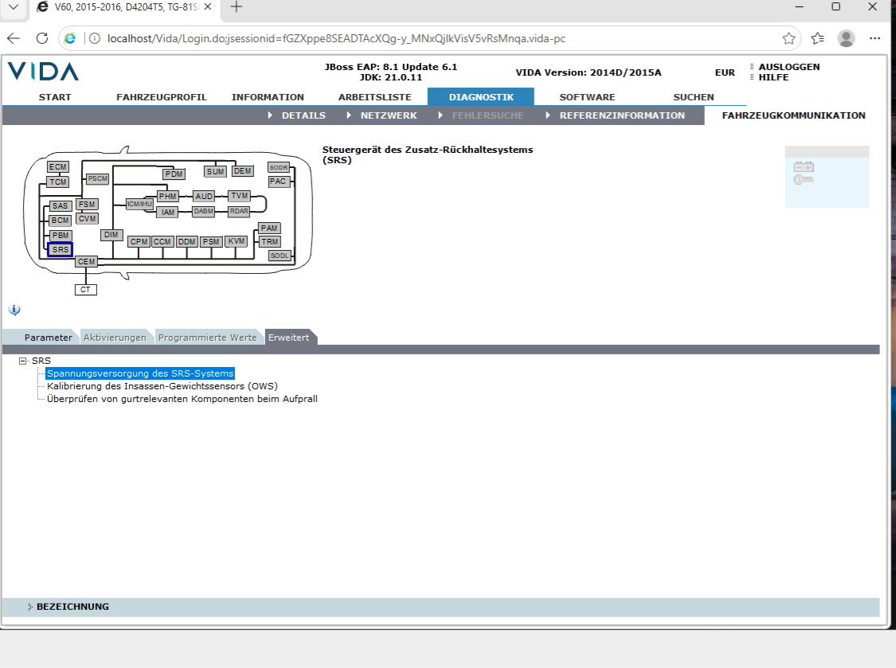Open the browser tab list chevron
This screenshot has width=896, height=668.
tap(14, 7)
